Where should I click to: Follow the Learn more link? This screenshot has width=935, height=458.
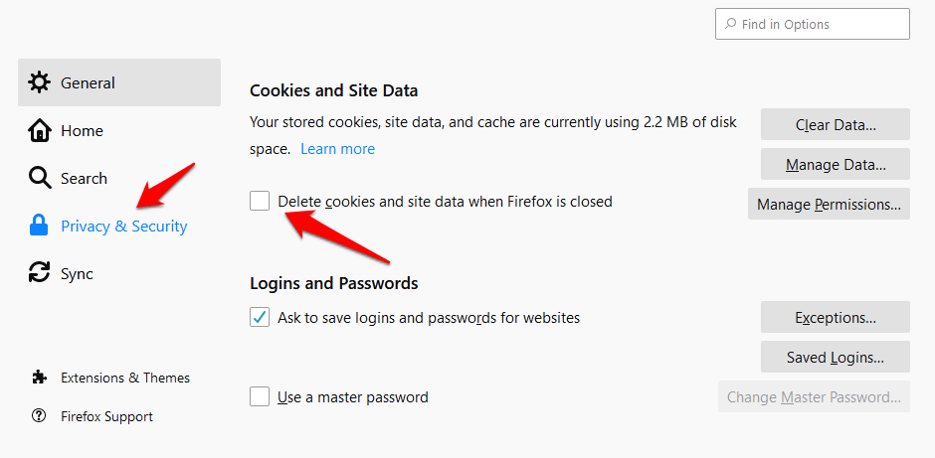point(337,149)
